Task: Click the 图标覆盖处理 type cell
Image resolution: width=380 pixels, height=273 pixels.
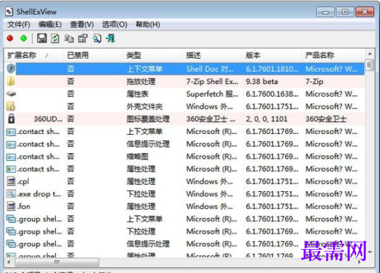Action: (x=148, y=119)
